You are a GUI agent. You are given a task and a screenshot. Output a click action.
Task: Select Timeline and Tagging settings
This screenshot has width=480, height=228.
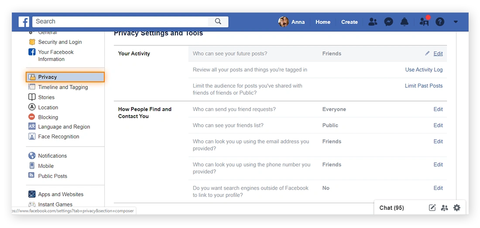[63, 87]
